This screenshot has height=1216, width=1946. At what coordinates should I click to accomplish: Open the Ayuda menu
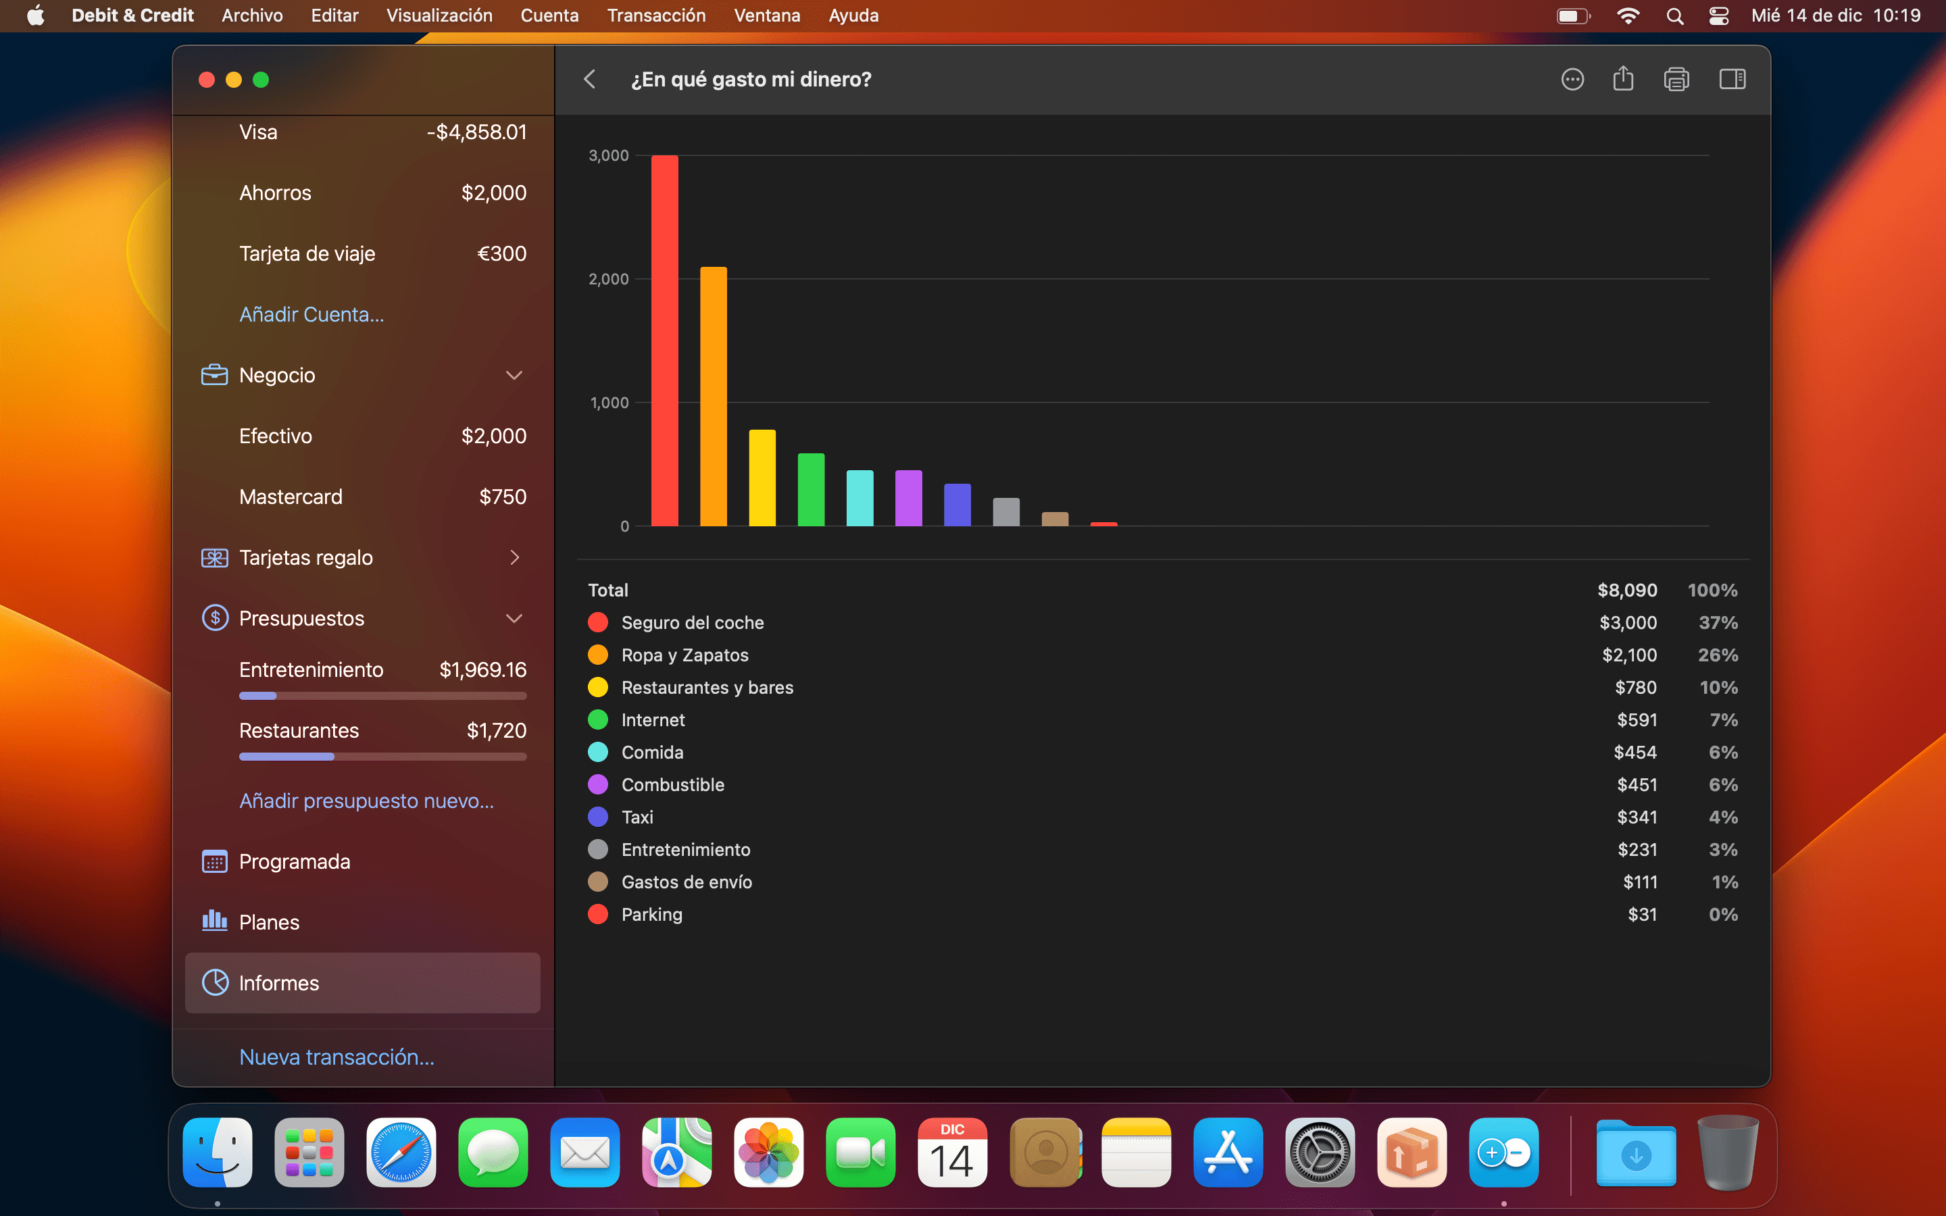click(853, 16)
